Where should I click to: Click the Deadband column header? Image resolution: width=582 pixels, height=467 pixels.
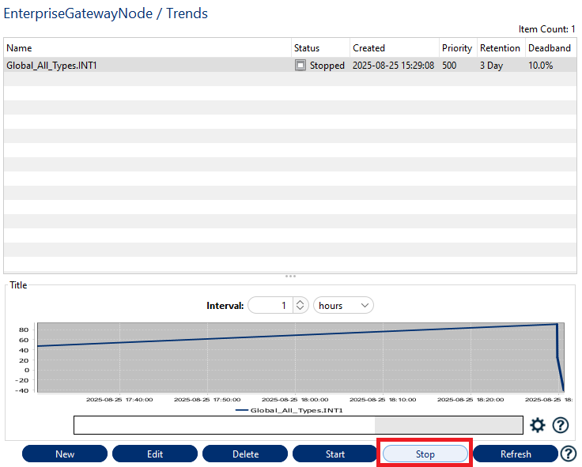pyautogui.click(x=549, y=48)
